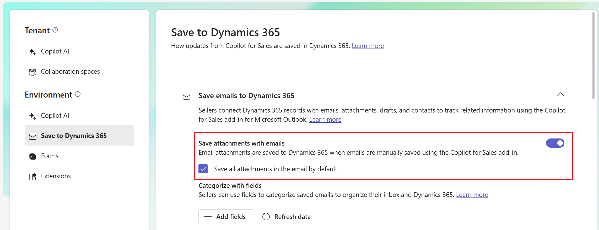Click the Forms icon in sidebar

pyautogui.click(x=33, y=157)
